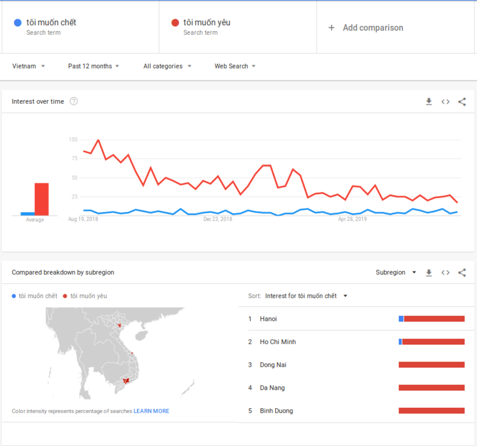Open embed code for Interest over time
This screenshot has height=446, width=477.
click(x=445, y=102)
